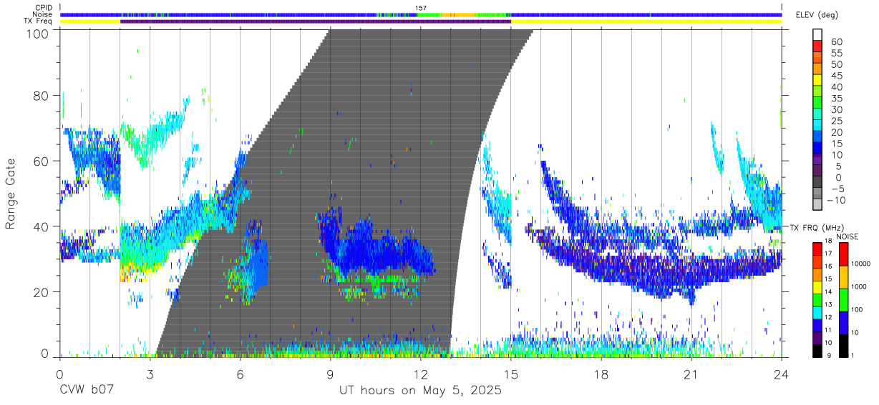Click the "Noise" row label
The height and width of the screenshot is (405, 879).
(x=43, y=14)
